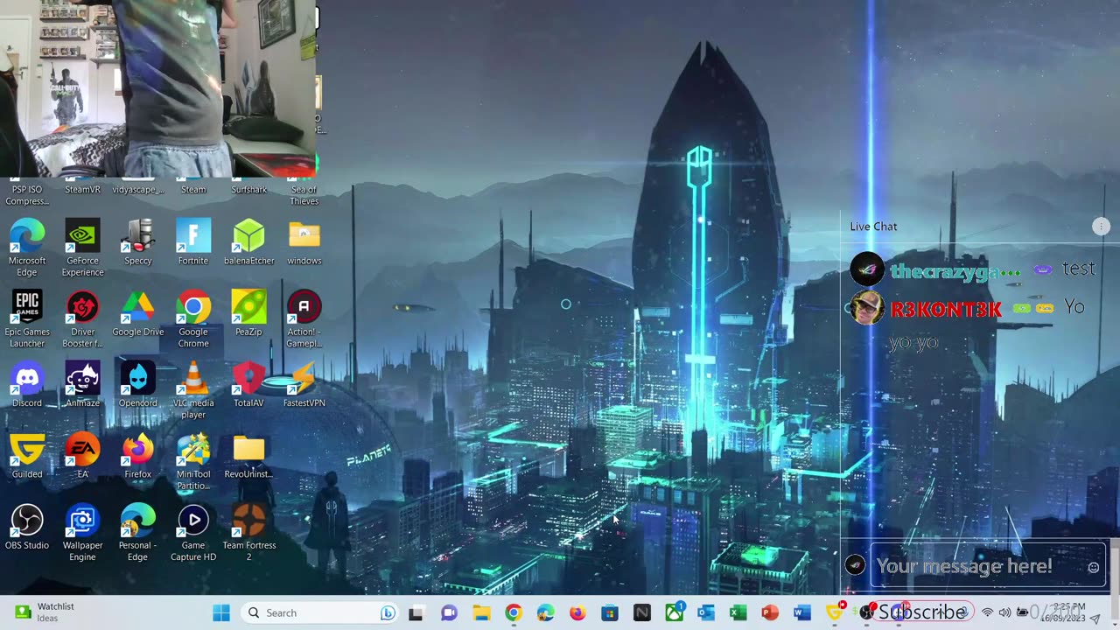1120x630 pixels.
Task: Open the Action! Gameplay desktop icon
Action: (x=304, y=319)
